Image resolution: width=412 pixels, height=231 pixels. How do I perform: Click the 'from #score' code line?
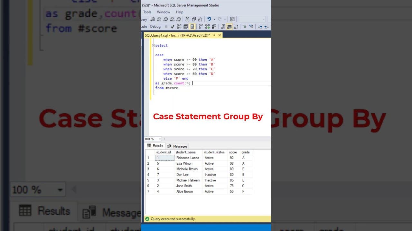click(x=166, y=88)
